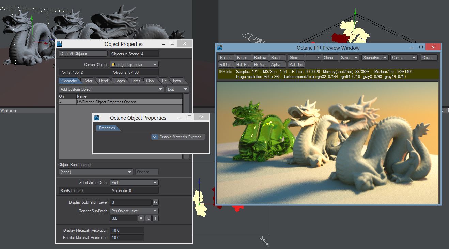Click the Clear All Objects button

click(x=83, y=54)
